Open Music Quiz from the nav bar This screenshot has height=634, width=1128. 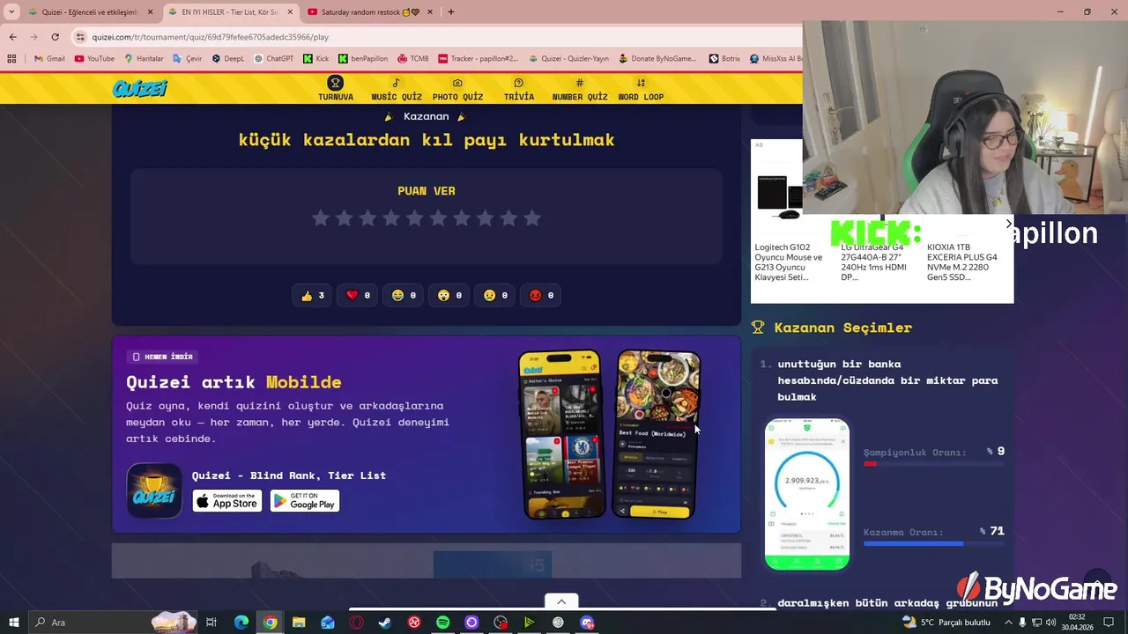(x=396, y=89)
